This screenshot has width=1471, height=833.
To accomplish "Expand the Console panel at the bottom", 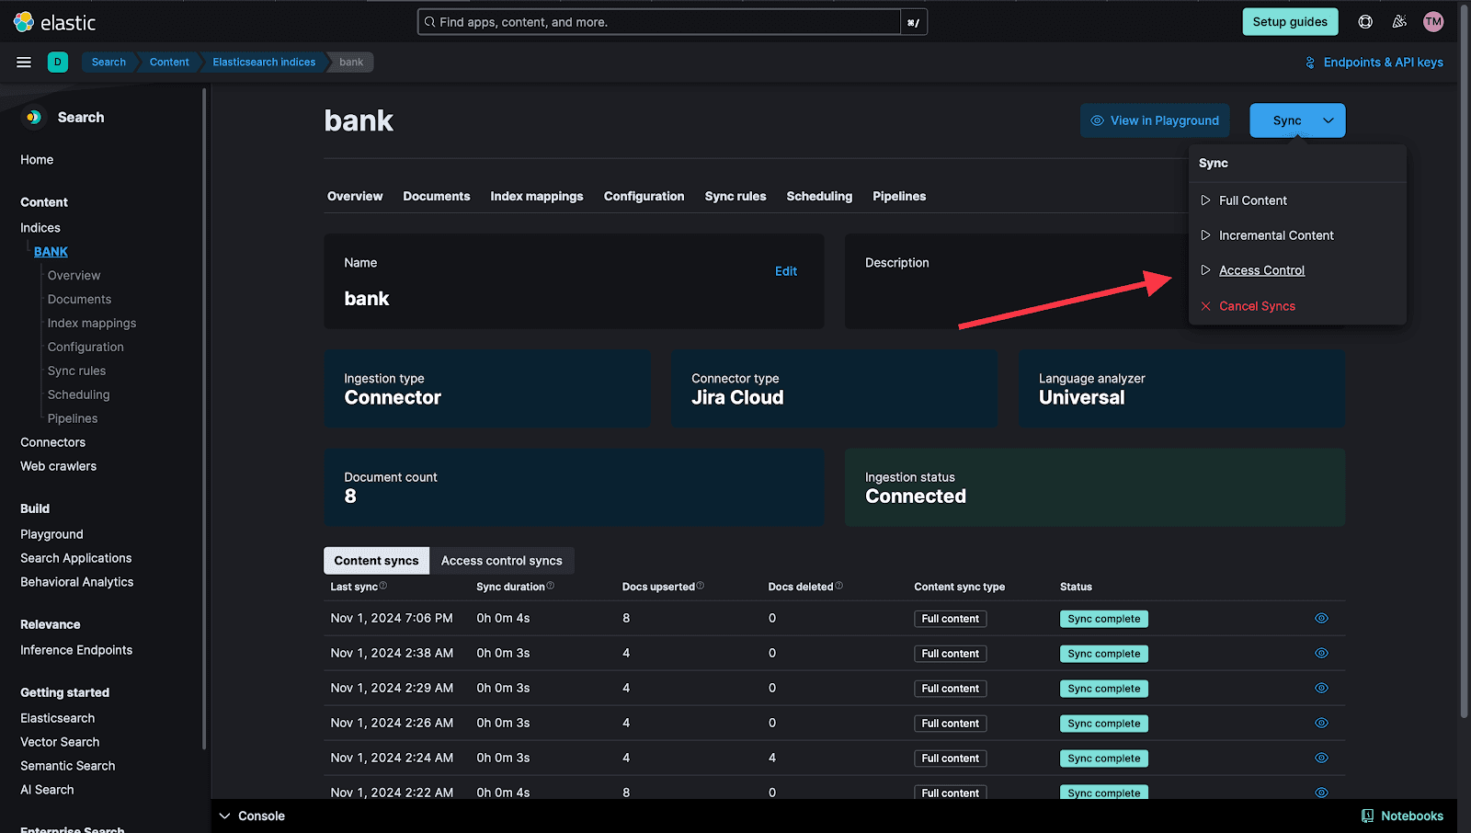I will coord(251,816).
